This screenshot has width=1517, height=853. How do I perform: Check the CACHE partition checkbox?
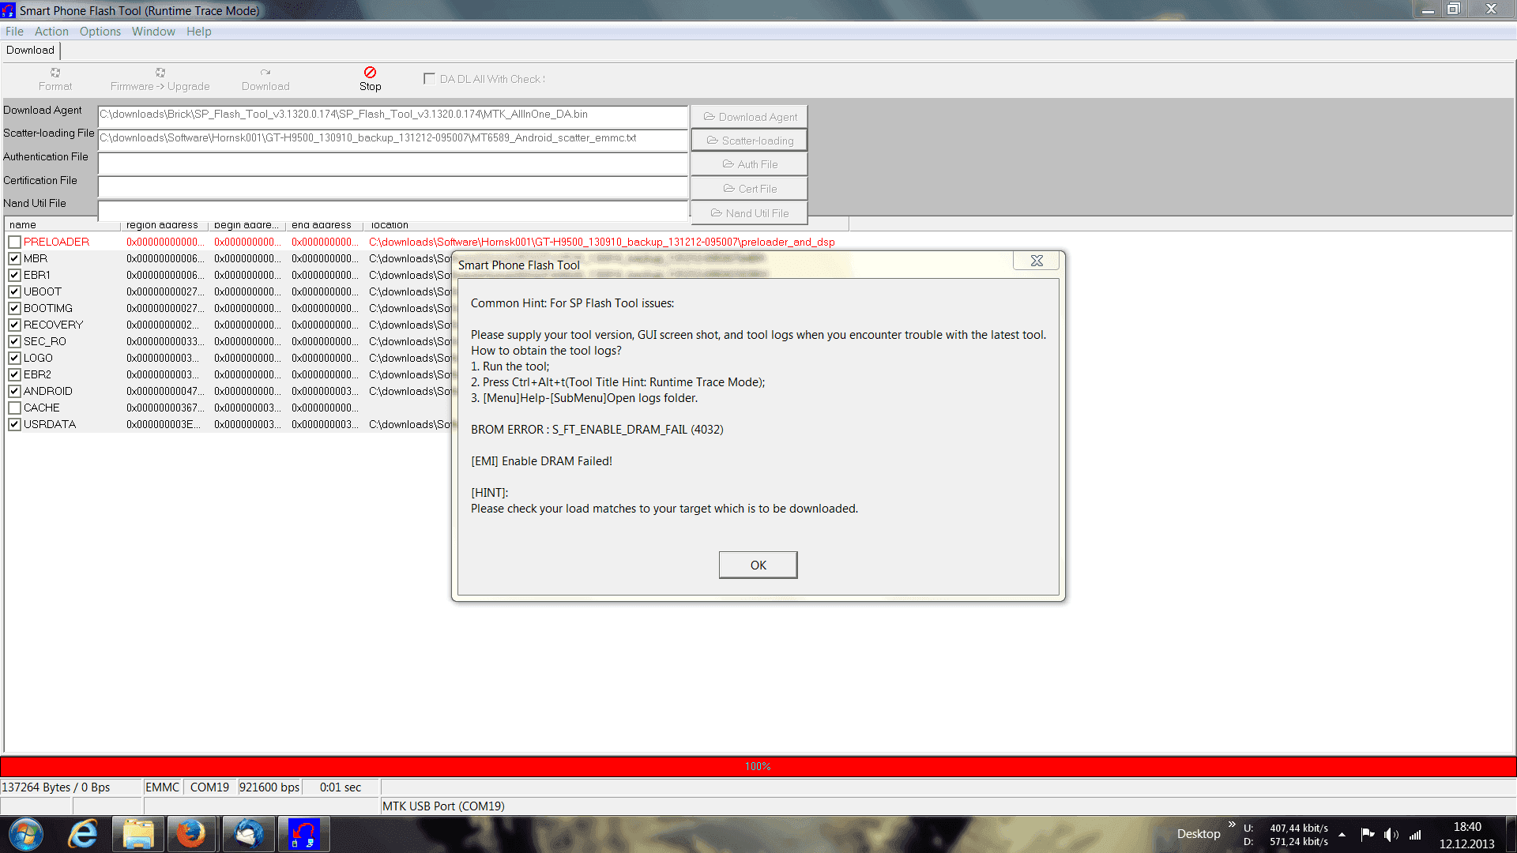pos(14,408)
